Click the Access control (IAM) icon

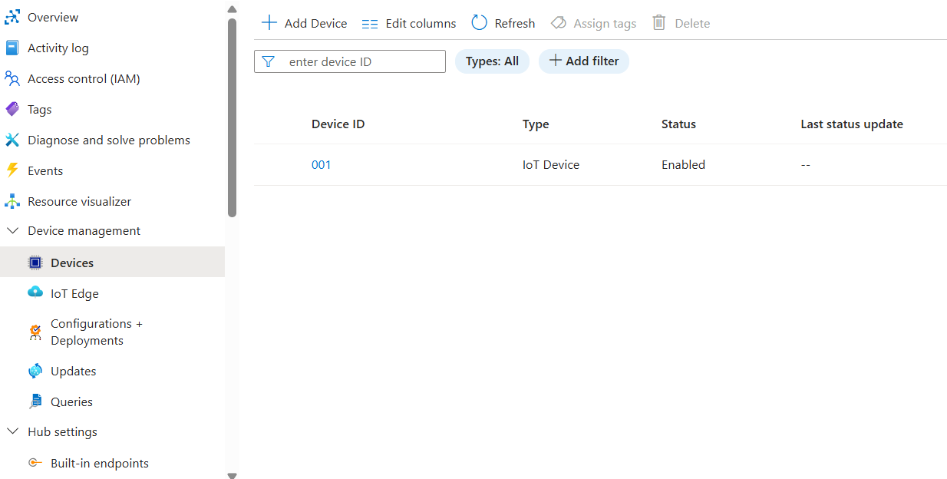[x=12, y=78]
